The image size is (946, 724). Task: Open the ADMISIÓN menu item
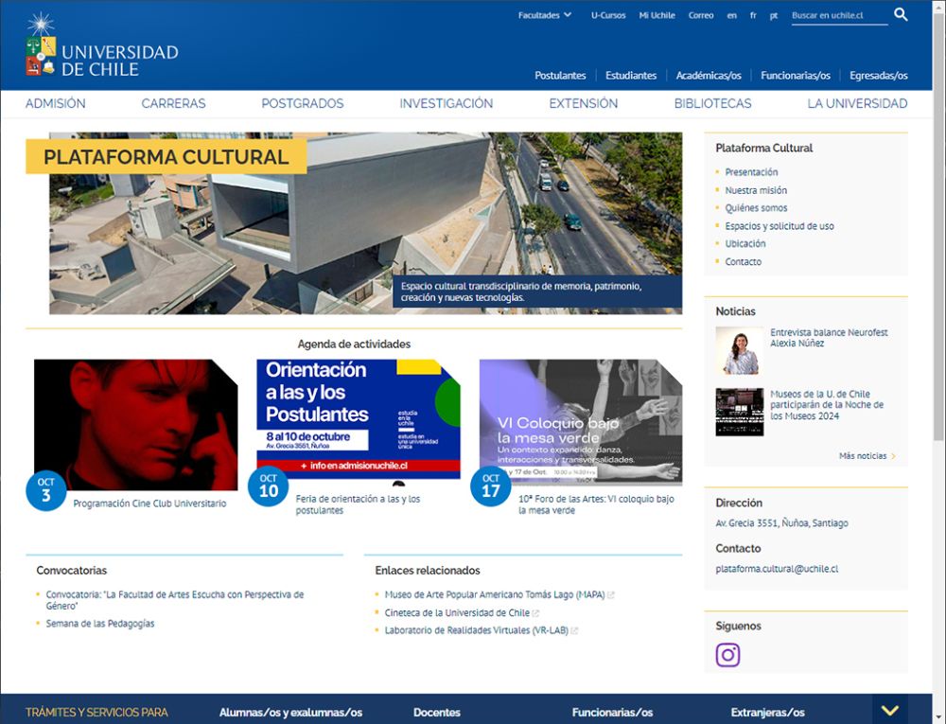56,103
